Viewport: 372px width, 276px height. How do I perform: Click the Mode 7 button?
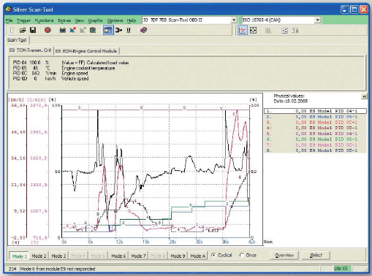138,256
